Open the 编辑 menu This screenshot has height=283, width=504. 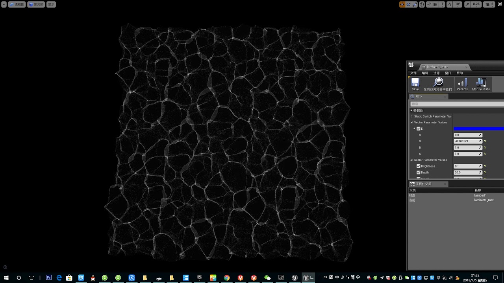click(425, 73)
